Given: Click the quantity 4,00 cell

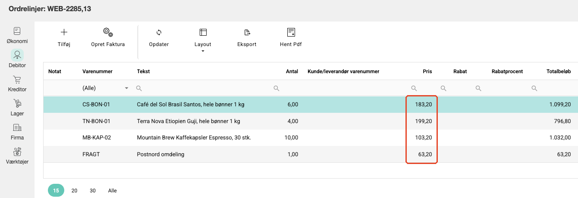Looking at the screenshot, I should [292, 121].
